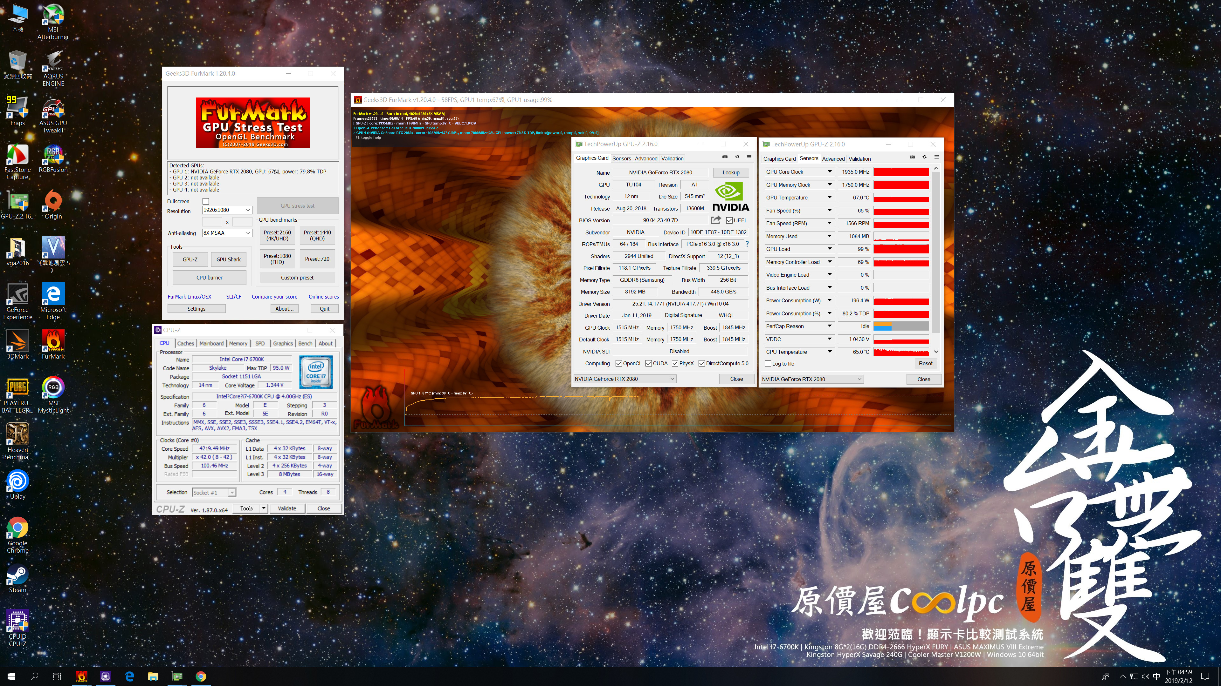Open the Steam desktop icon

pos(17,579)
